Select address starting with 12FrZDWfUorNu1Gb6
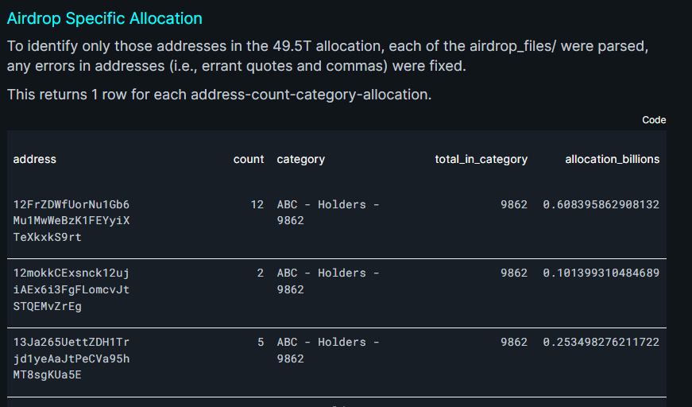Viewport: 692px width, 407px height. coord(72,221)
